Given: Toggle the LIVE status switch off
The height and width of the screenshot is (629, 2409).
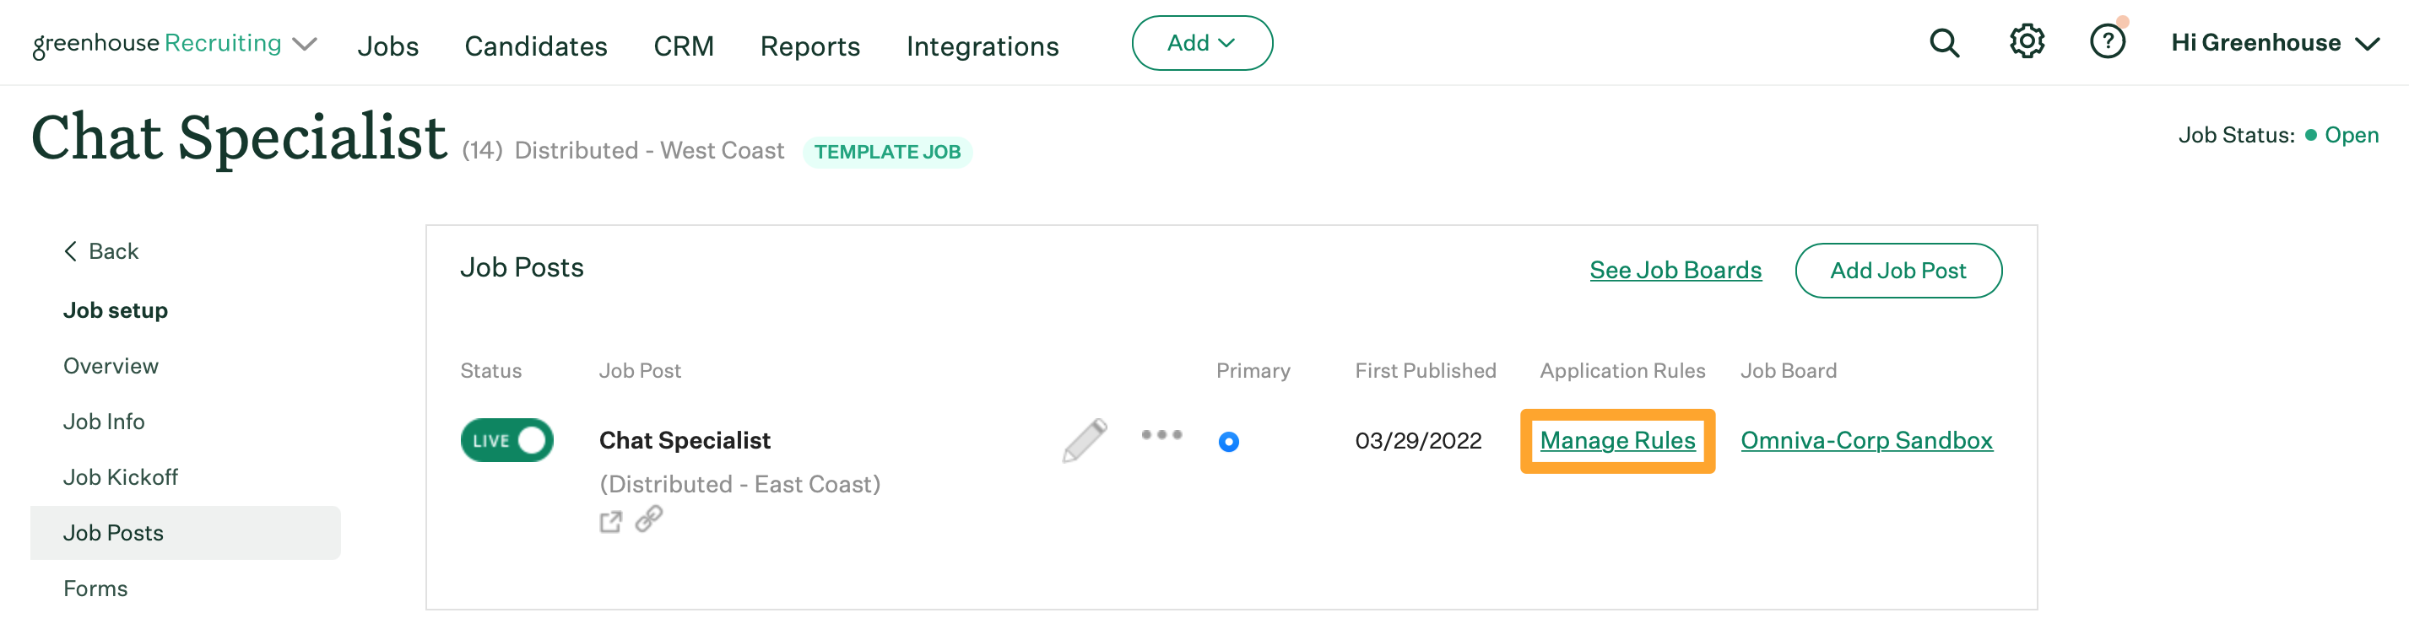Looking at the screenshot, I should point(506,440).
